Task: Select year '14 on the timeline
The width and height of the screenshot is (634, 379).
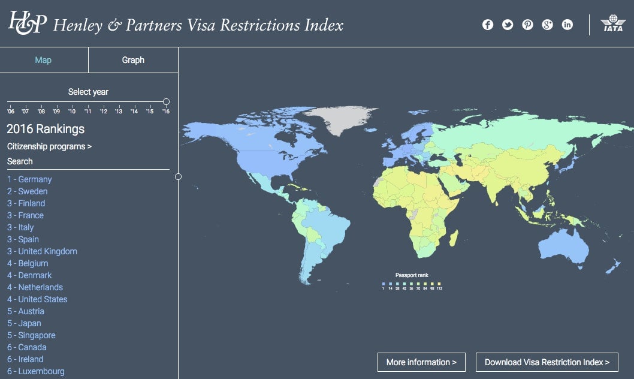Action: (x=134, y=111)
